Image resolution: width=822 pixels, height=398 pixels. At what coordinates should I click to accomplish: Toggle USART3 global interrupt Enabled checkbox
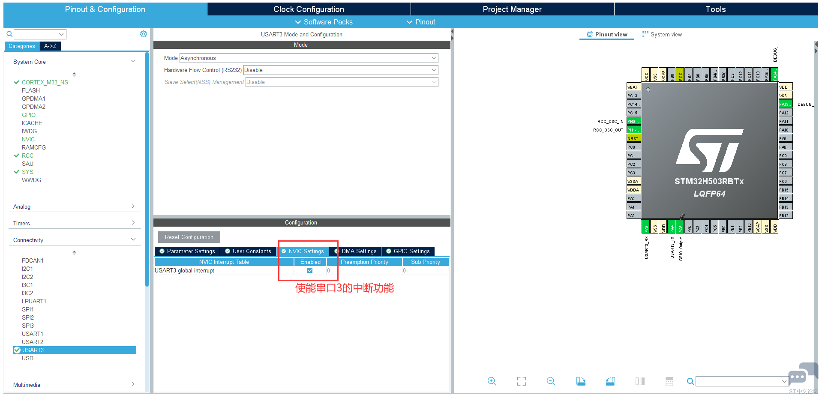pos(310,270)
